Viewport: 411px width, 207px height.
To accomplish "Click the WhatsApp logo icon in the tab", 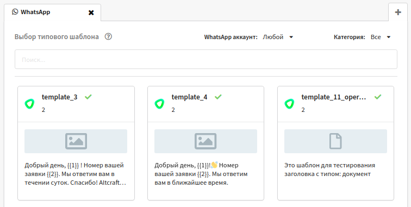I will [x=15, y=12].
